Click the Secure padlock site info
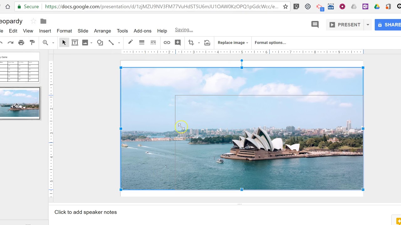Image resolution: width=401 pixels, height=225 pixels. click(x=28, y=7)
